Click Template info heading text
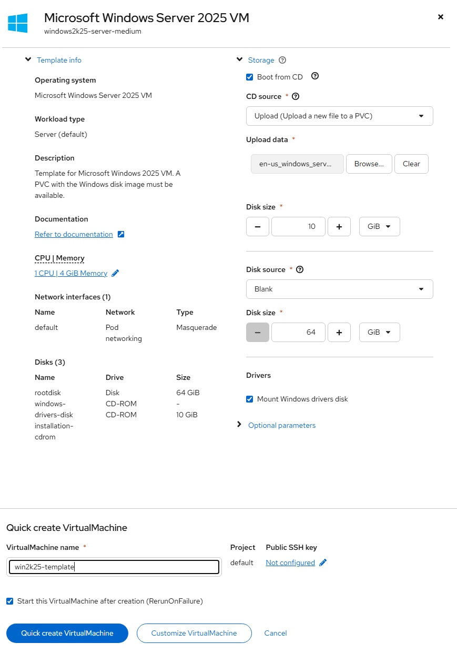457x653 pixels. 59,60
